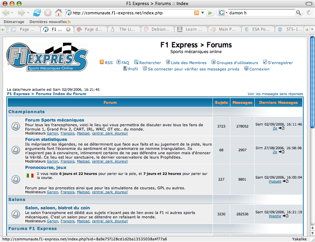This screenshot has width=315, height=242.
Task: Open the home page icon
Action: (59, 13)
